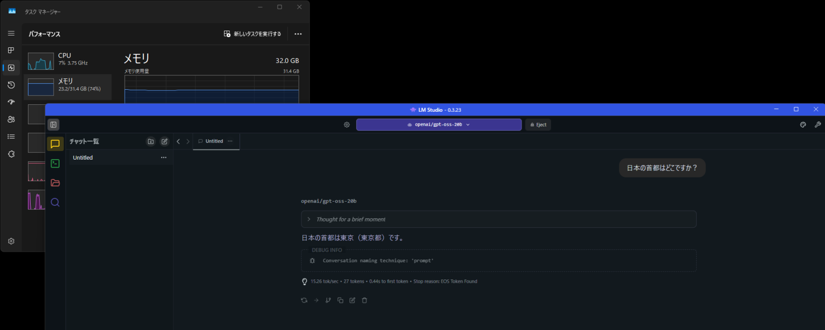The height and width of the screenshot is (330, 825).
Task: Open the My Models folder view
Action: coord(55,182)
